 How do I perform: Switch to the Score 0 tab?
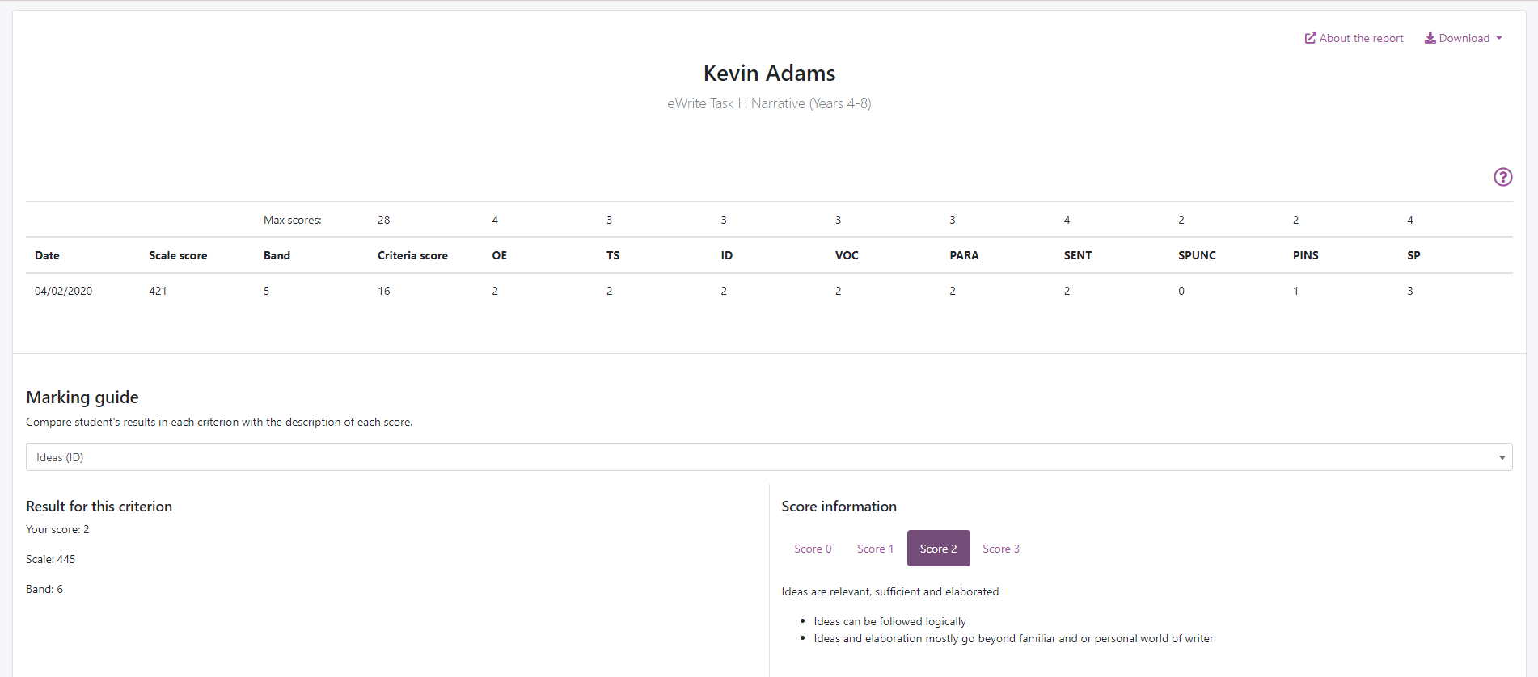(813, 549)
